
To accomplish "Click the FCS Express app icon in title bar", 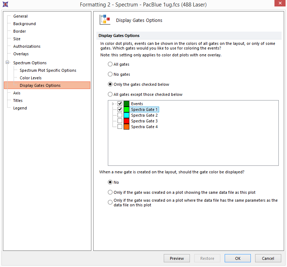I will point(5,4).
